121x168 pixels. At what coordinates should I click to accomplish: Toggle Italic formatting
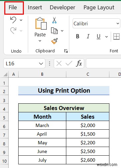[88, 36]
